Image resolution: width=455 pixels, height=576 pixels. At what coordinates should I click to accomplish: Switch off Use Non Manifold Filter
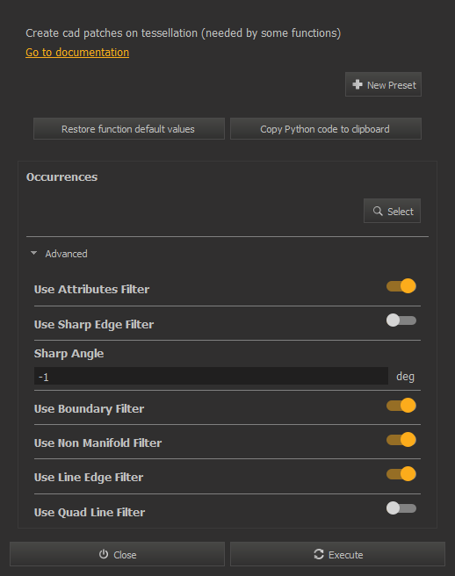tap(401, 440)
